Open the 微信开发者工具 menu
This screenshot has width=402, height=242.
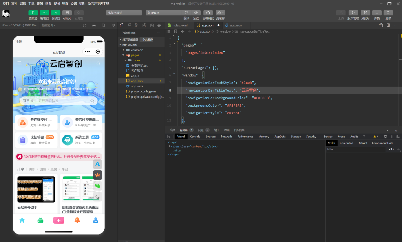pos(99,4)
